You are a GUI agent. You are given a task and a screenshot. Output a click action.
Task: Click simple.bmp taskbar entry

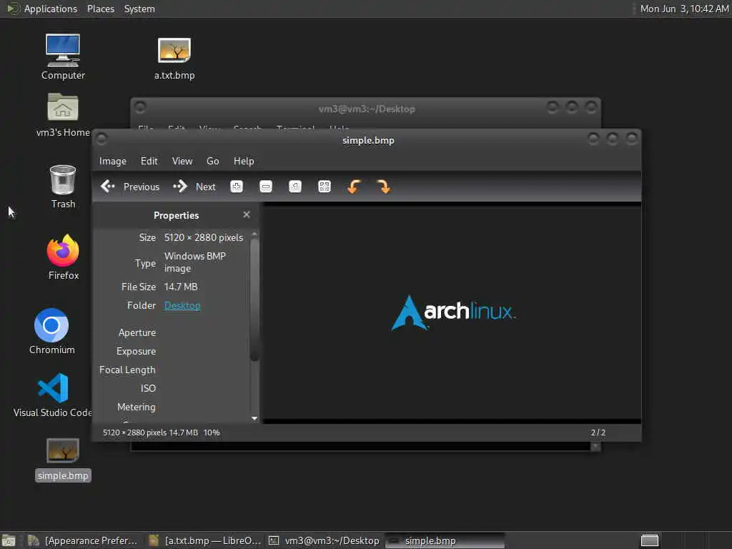[445, 540]
